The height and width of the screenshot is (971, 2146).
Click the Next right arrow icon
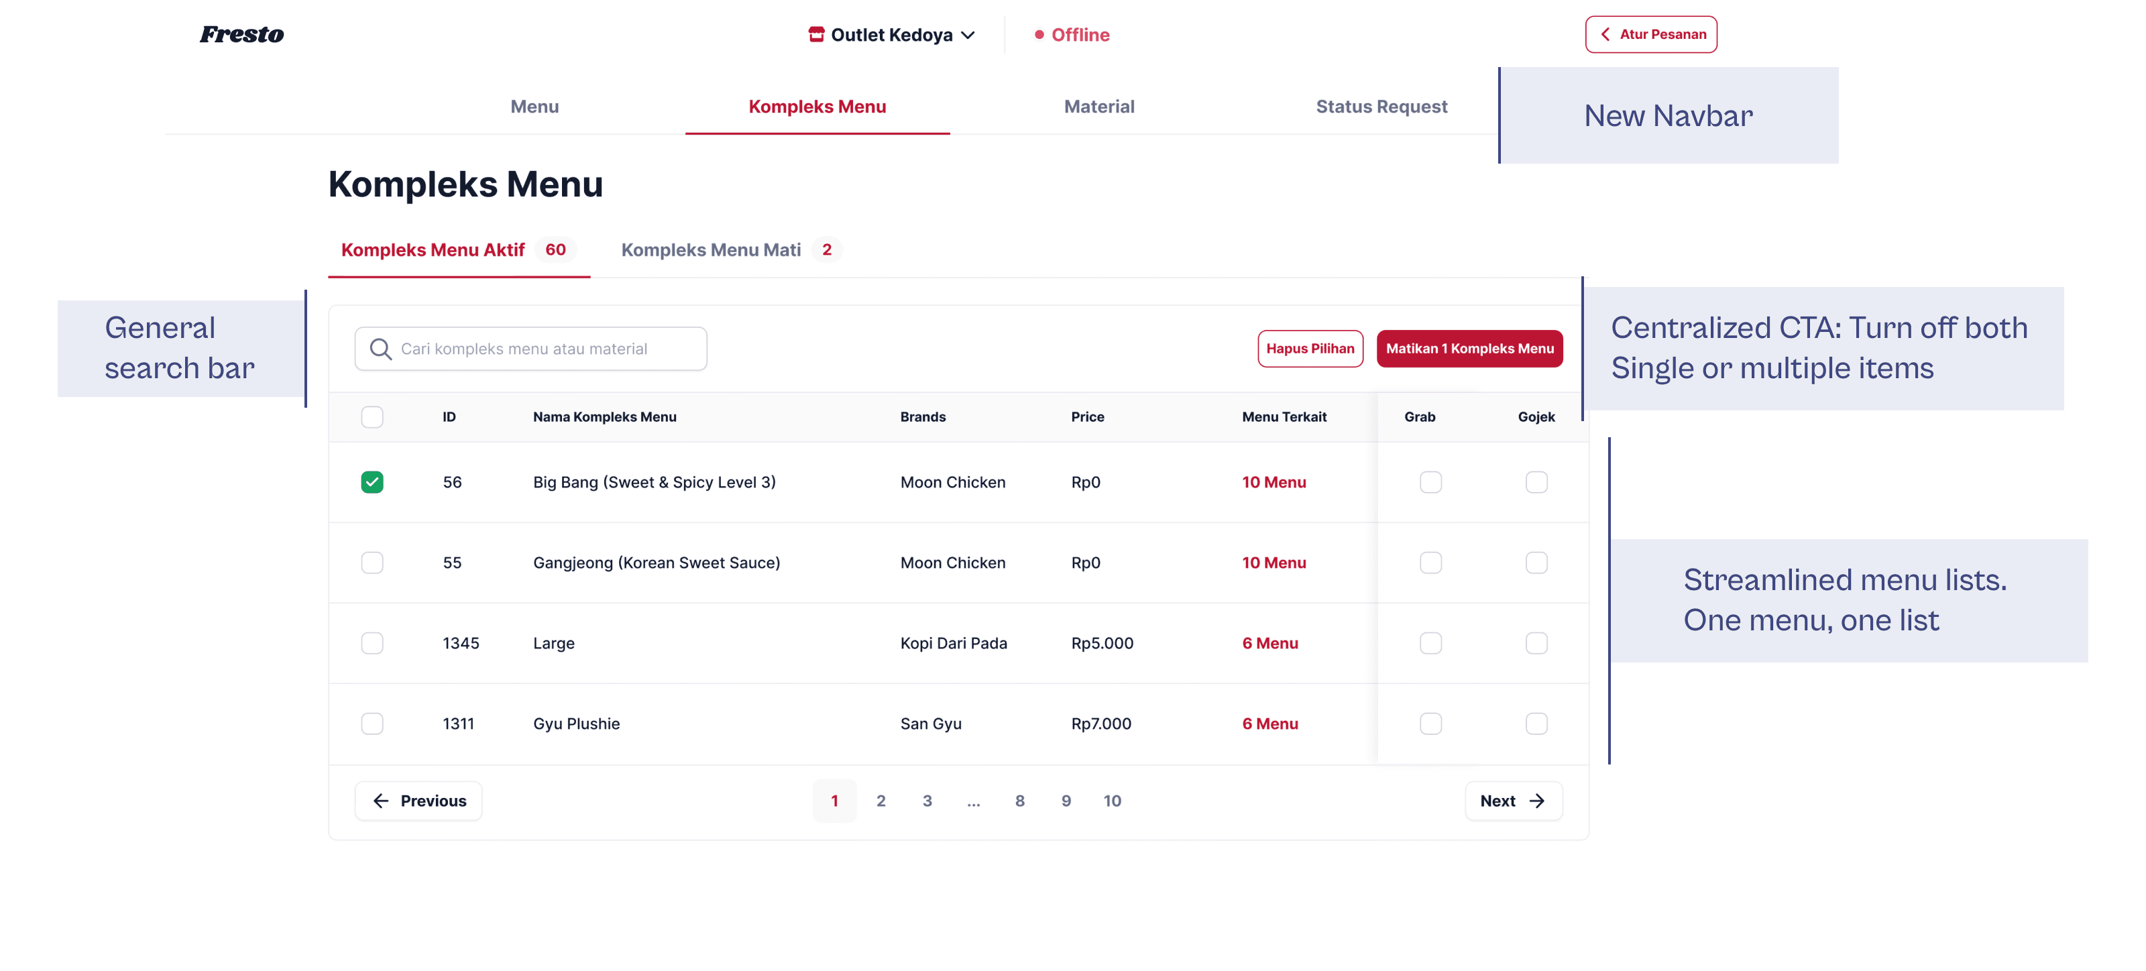[1537, 801]
